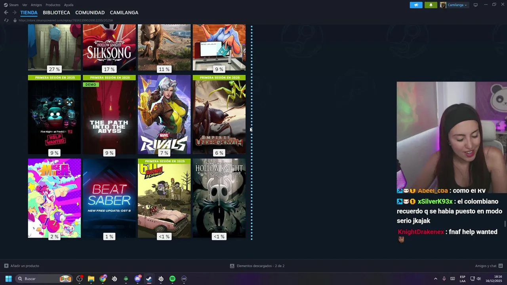
Task: Click the Buscar taskbar search box
Action: (x=44, y=279)
